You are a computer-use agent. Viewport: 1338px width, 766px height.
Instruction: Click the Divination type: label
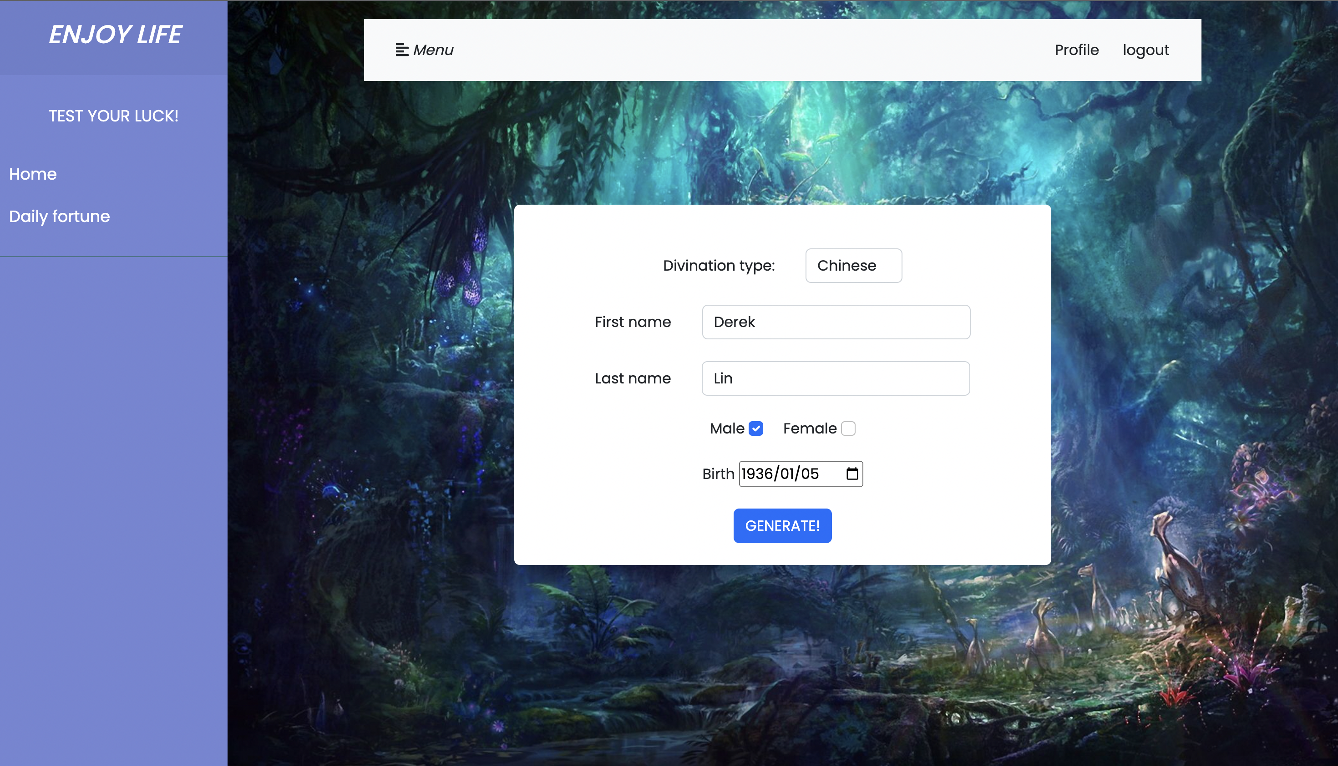[719, 266]
